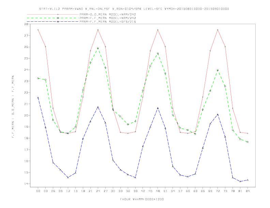Click x-axis forecast hour label 75
This screenshot has height=208, width=270.
225,191
